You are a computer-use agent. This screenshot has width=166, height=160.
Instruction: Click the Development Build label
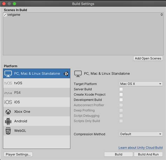[x=88, y=100]
